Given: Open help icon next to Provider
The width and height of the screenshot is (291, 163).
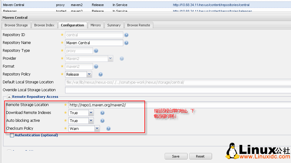Looking at the screenshot, I should tap(122, 59).
